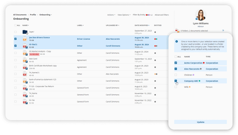This screenshot has width=238, height=135.
Task: Click the entity dots on Joe Doe drivers licence row
Action: (156, 39)
